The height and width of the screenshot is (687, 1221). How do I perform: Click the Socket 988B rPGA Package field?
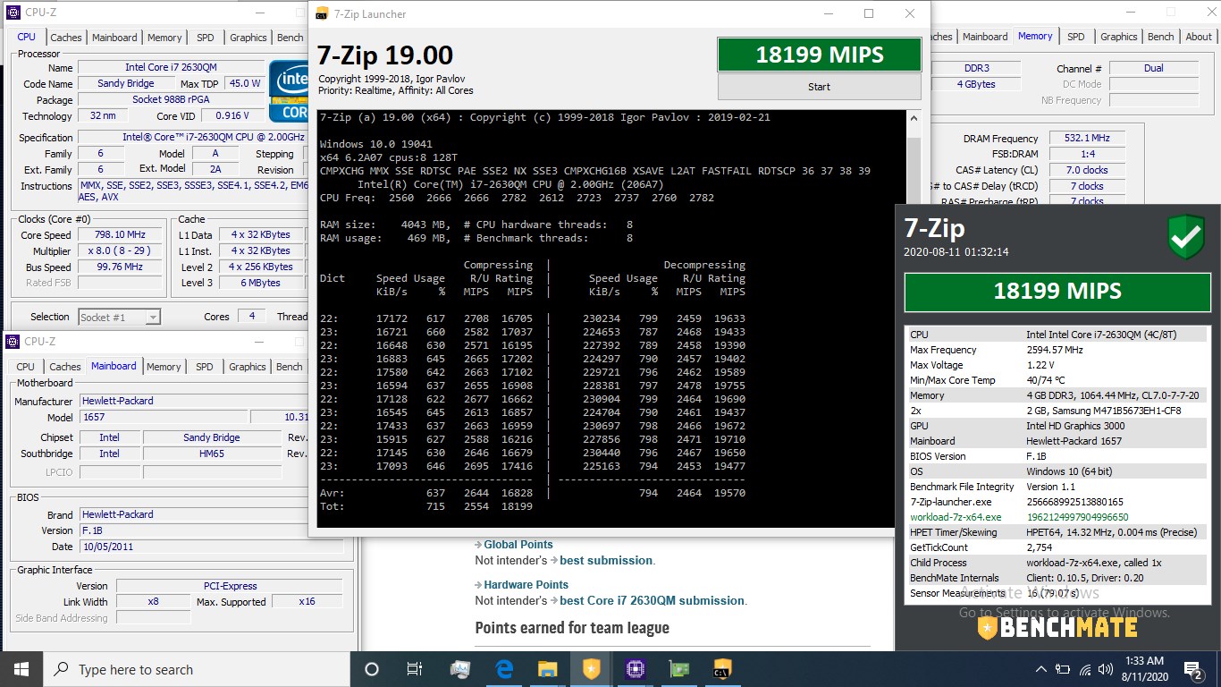pyautogui.click(x=173, y=99)
